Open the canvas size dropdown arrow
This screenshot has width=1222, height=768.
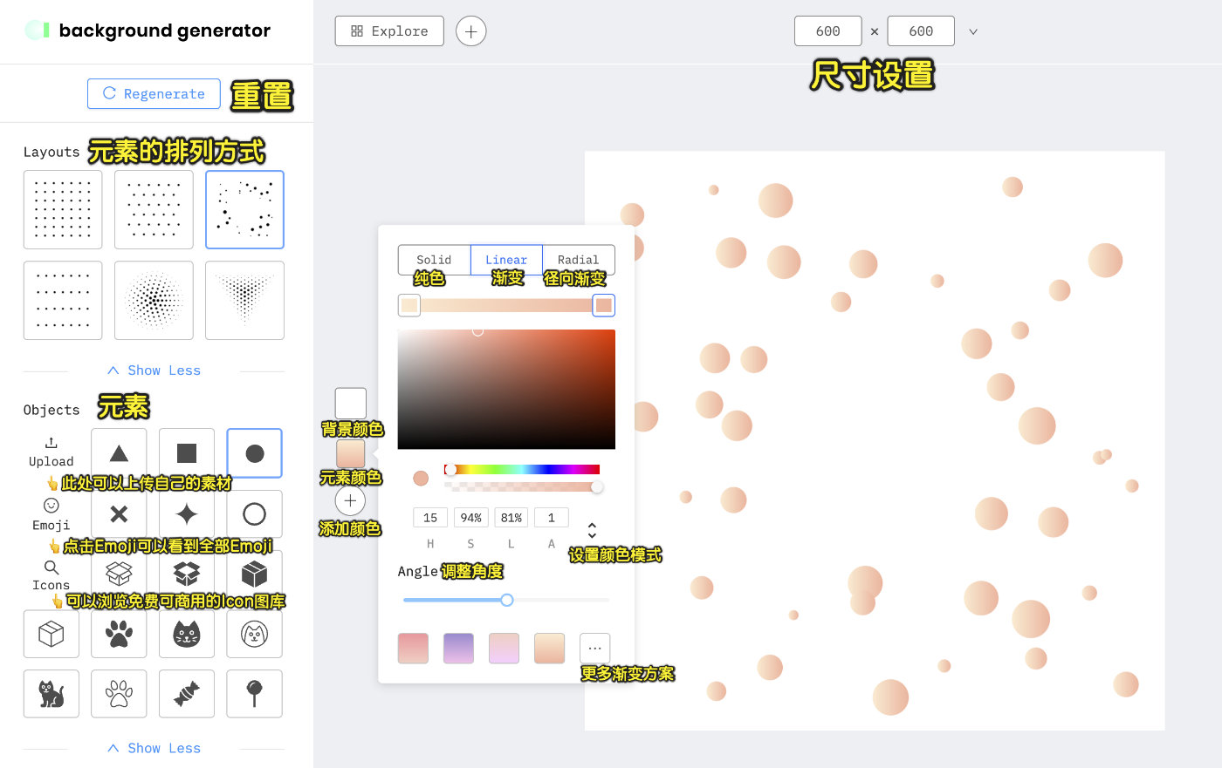click(973, 31)
